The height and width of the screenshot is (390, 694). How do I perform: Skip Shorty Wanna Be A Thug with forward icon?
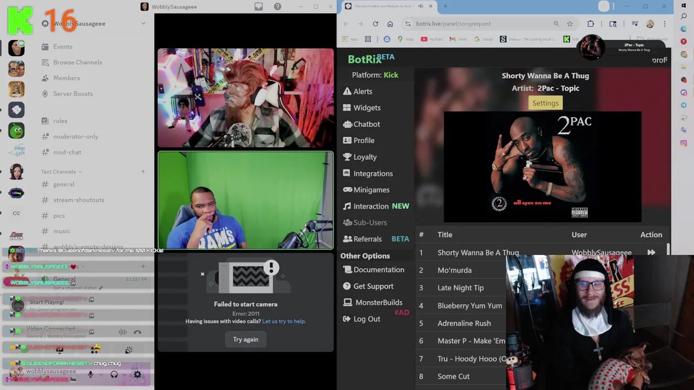click(x=651, y=252)
